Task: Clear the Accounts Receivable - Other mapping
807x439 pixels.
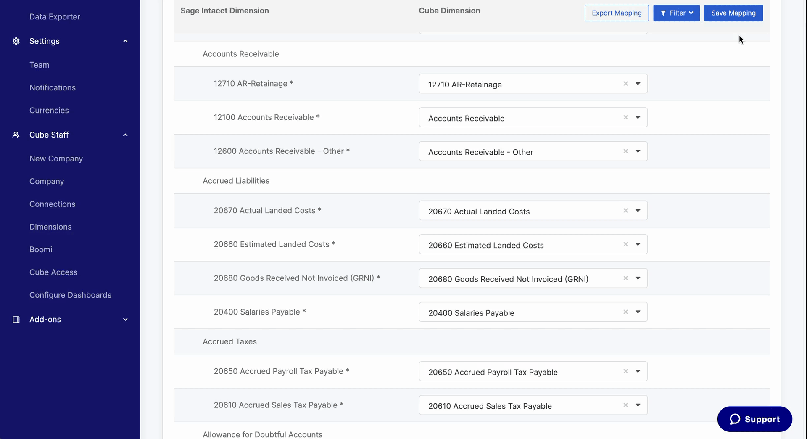Action: pyautogui.click(x=625, y=151)
